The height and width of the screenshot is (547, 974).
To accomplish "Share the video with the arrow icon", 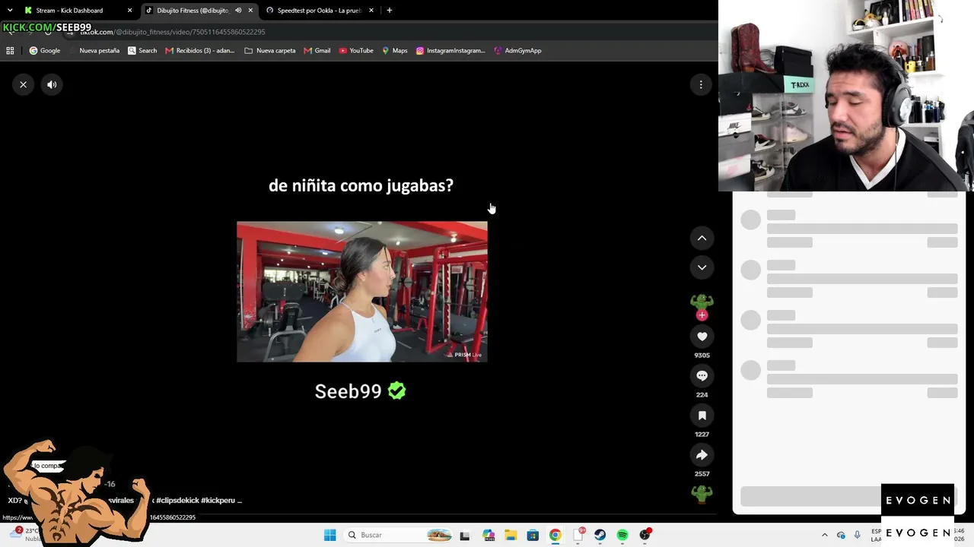I will (x=702, y=455).
